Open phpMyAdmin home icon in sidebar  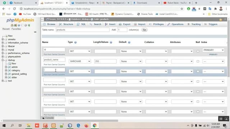coord(12,25)
